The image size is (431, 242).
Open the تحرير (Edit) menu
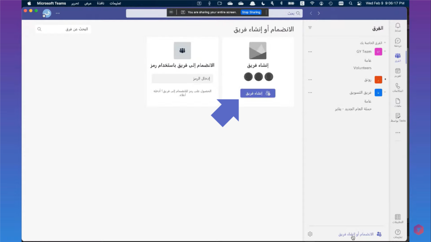pyautogui.click(x=75, y=3)
